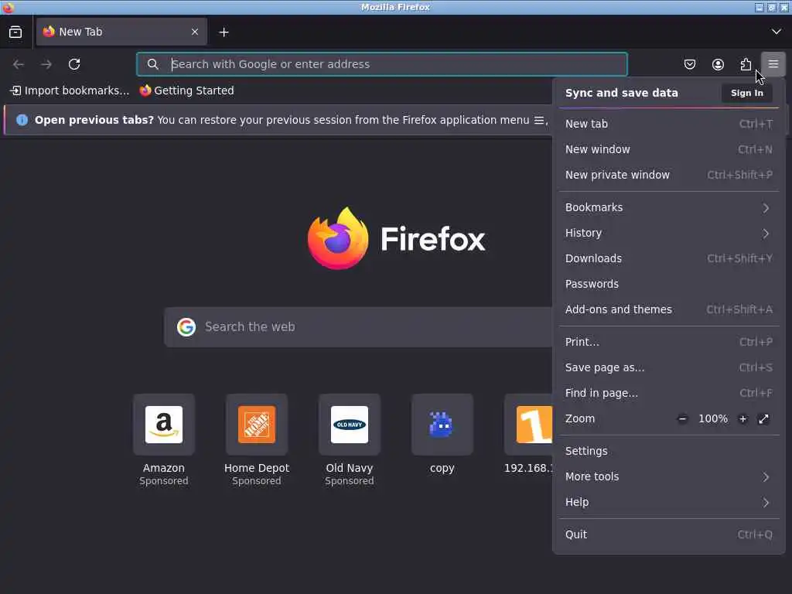Click Search the web box
The image size is (792, 594).
(358, 327)
